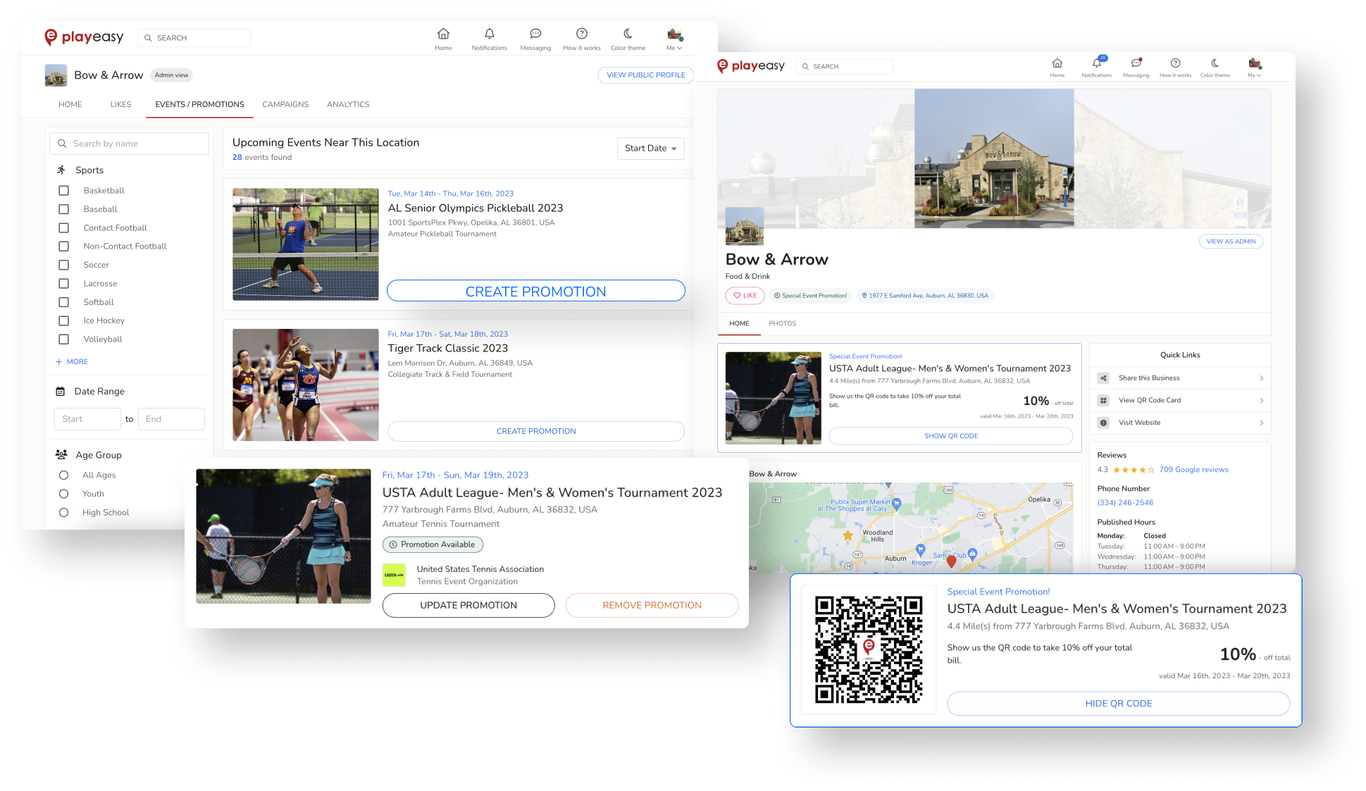Click HIDE QR CODE button

tap(1119, 704)
